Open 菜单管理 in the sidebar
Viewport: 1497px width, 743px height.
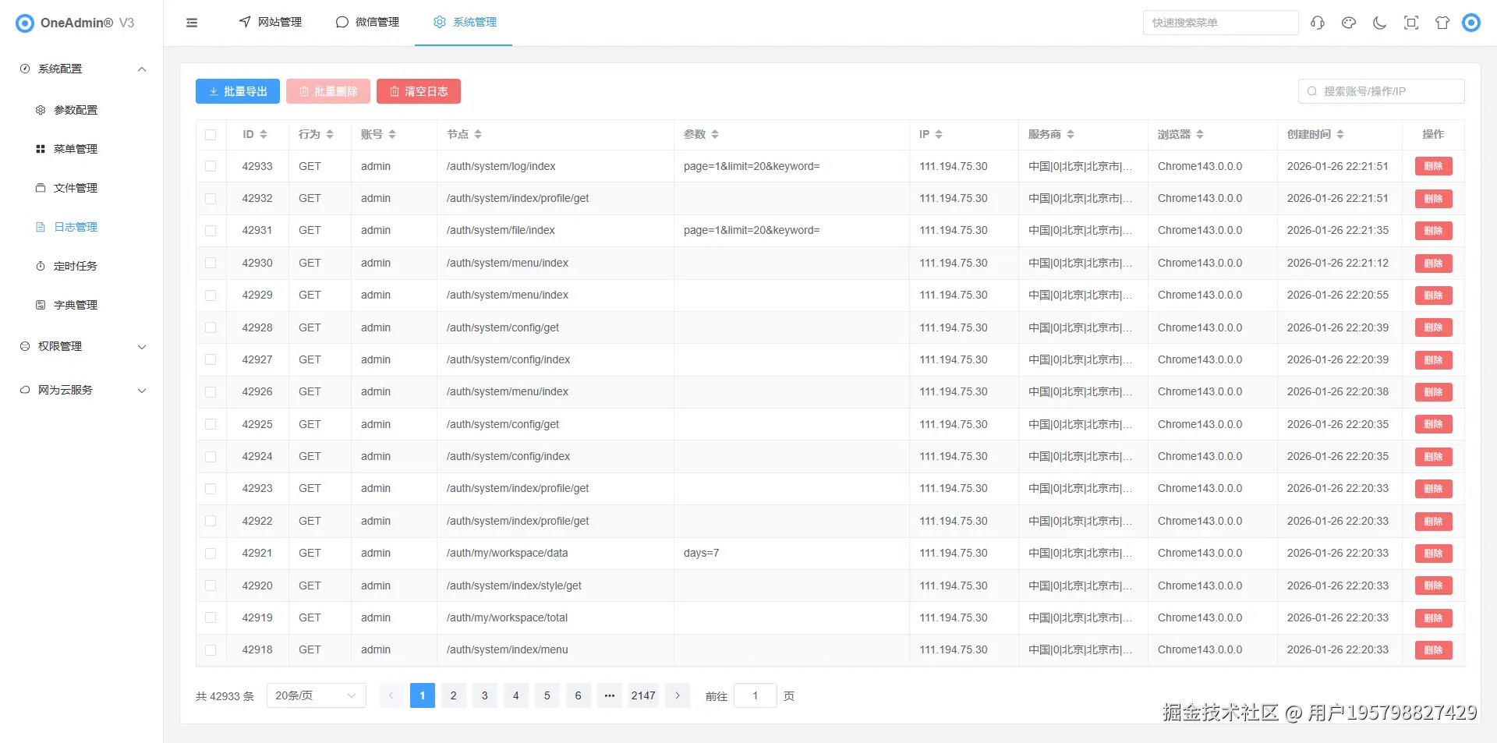point(76,149)
